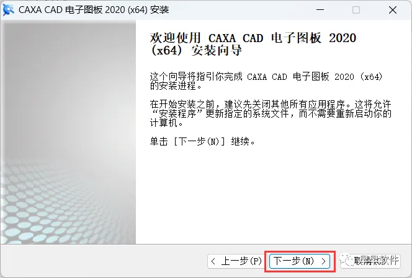Click the paragraph starting '在开始安装之前'

[x=271, y=113]
